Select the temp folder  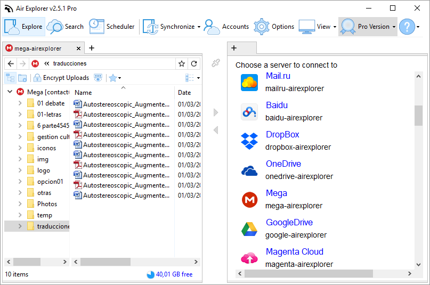click(x=44, y=215)
